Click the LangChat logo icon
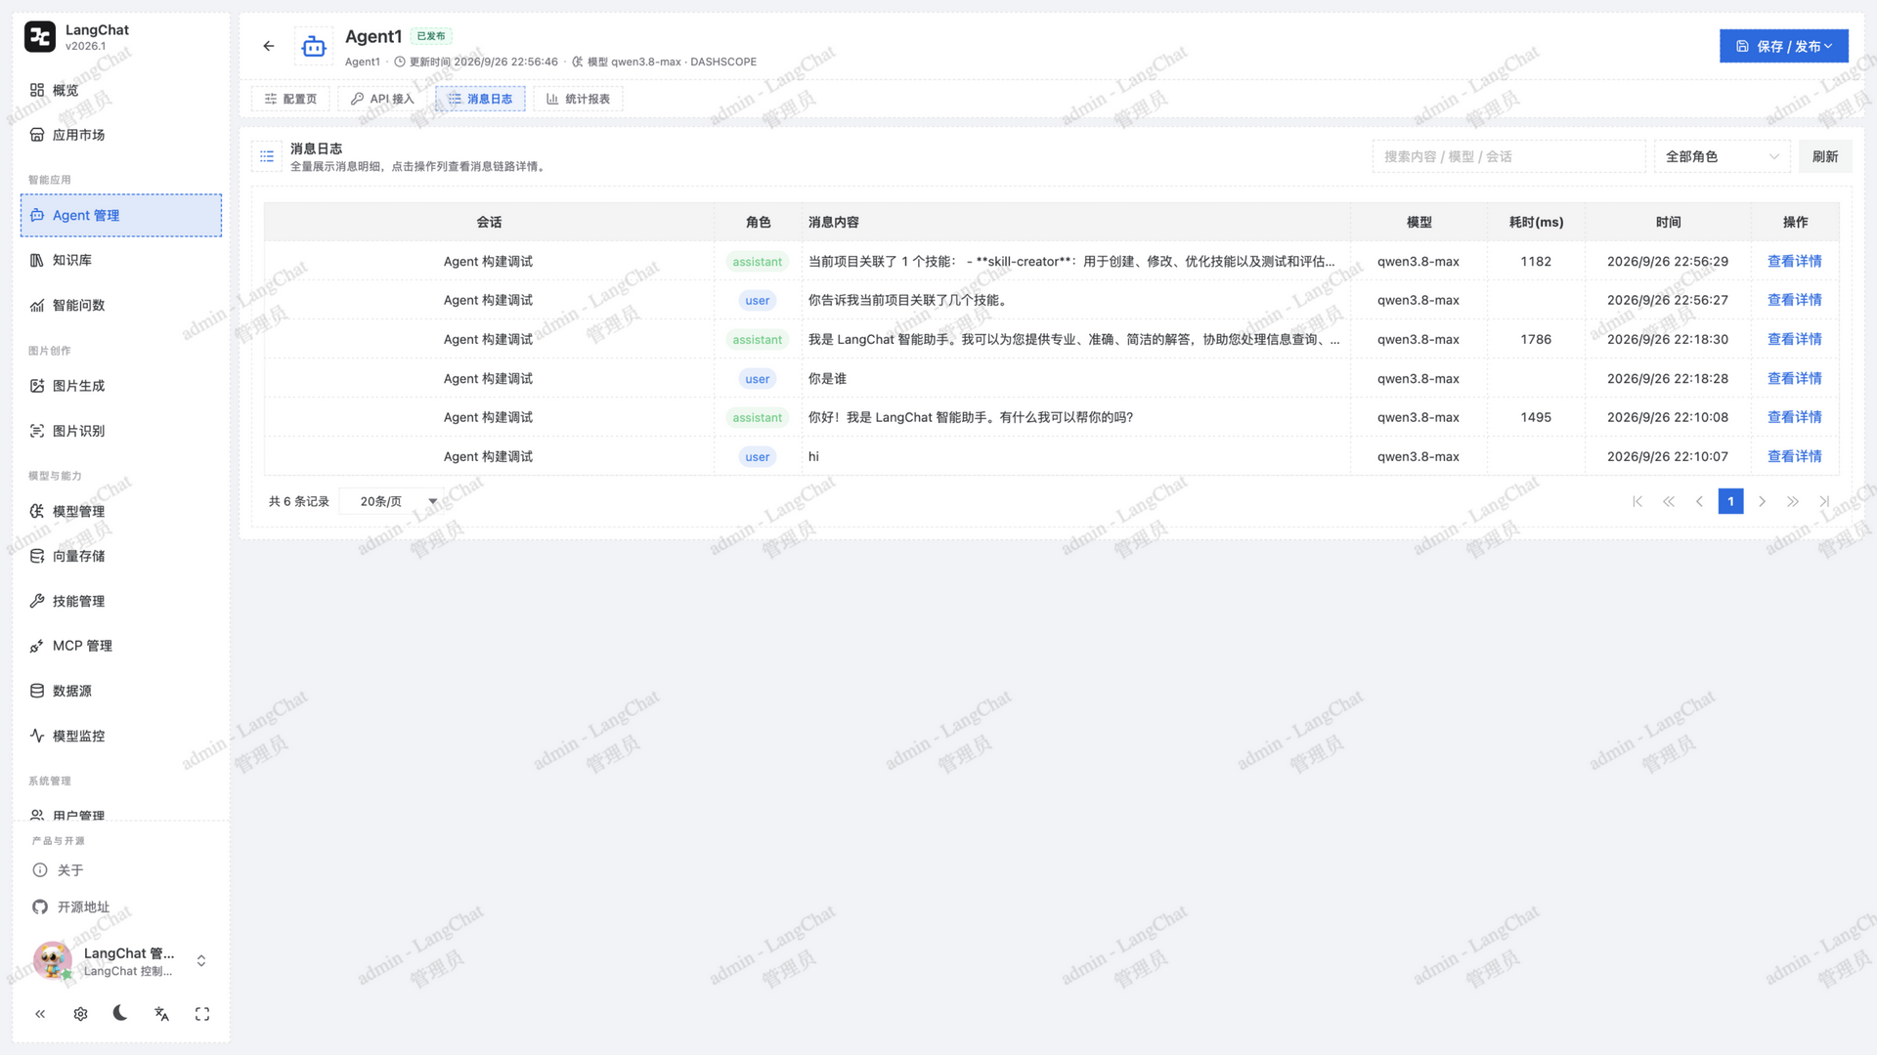Image resolution: width=1877 pixels, height=1055 pixels. pyautogui.click(x=40, y=37)
